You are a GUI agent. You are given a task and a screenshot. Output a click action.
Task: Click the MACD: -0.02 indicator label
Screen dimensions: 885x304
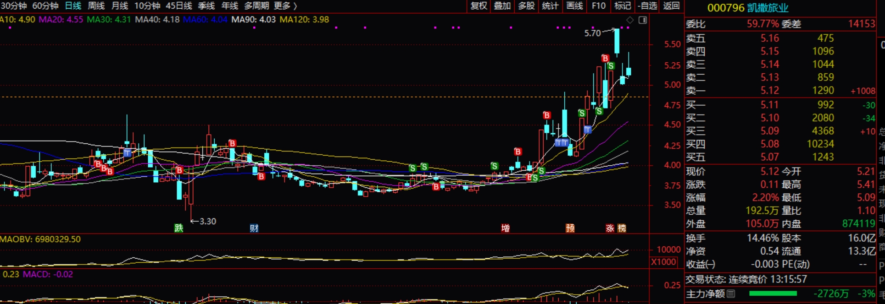(48, 274)
